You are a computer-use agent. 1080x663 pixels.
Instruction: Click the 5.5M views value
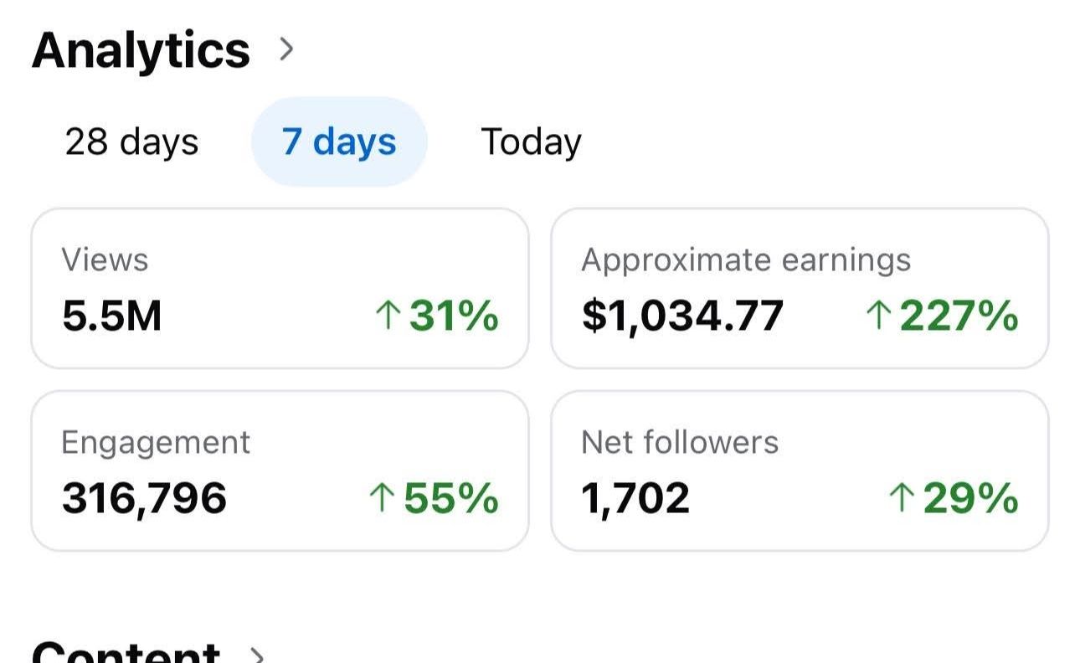coord(111,316)
